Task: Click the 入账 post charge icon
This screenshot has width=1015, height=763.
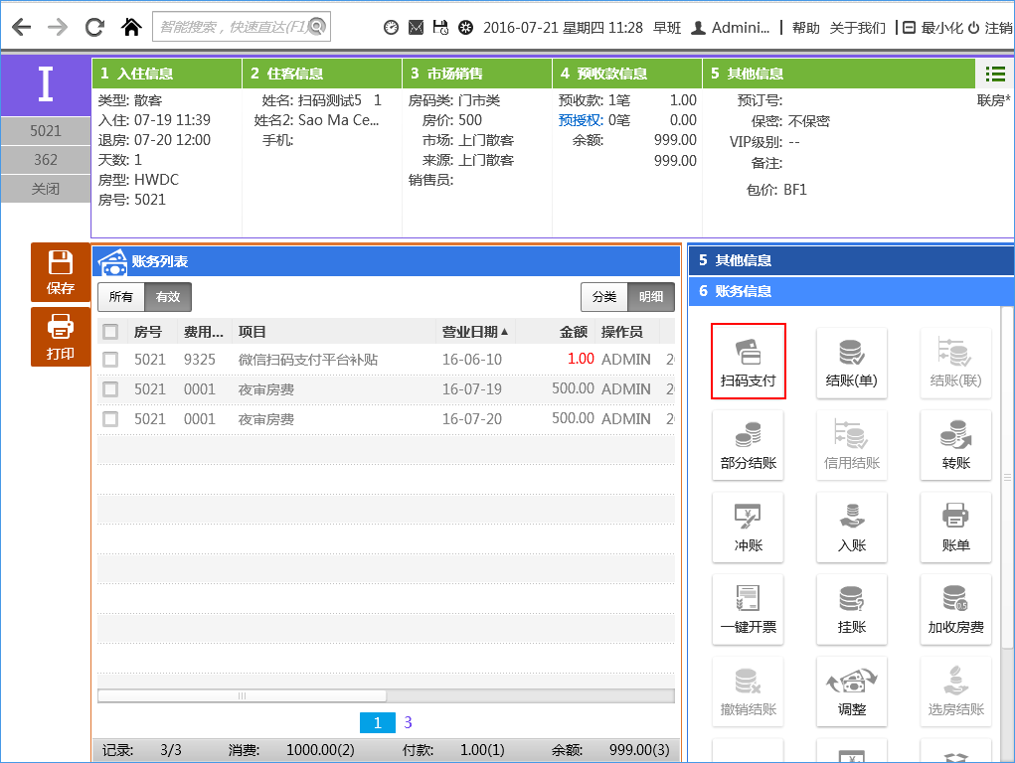Action: [x=852, y=527]
